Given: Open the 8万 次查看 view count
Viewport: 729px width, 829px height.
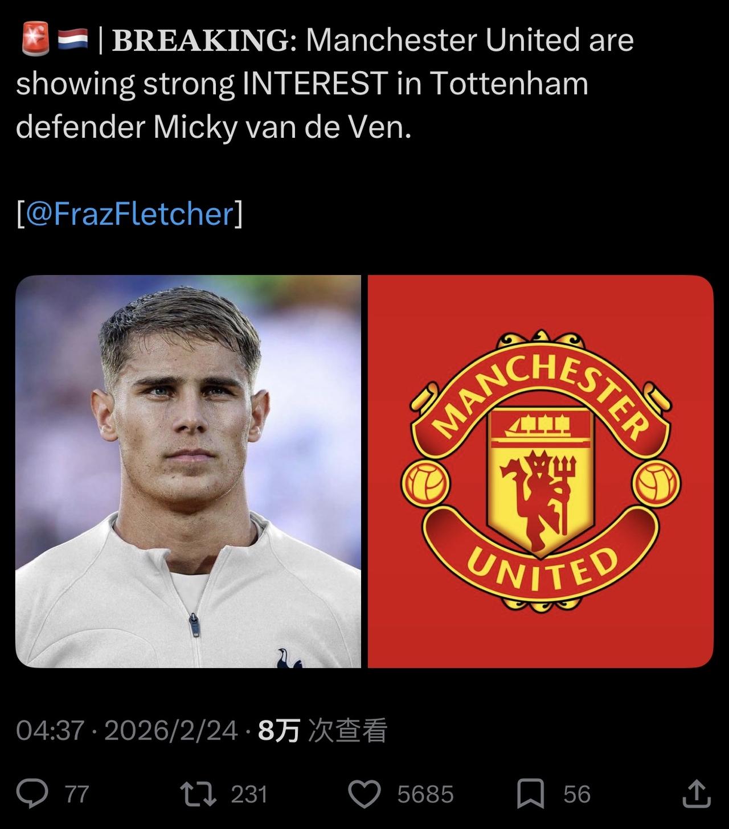Looking at the screenshot, I should tap(322, 730).
